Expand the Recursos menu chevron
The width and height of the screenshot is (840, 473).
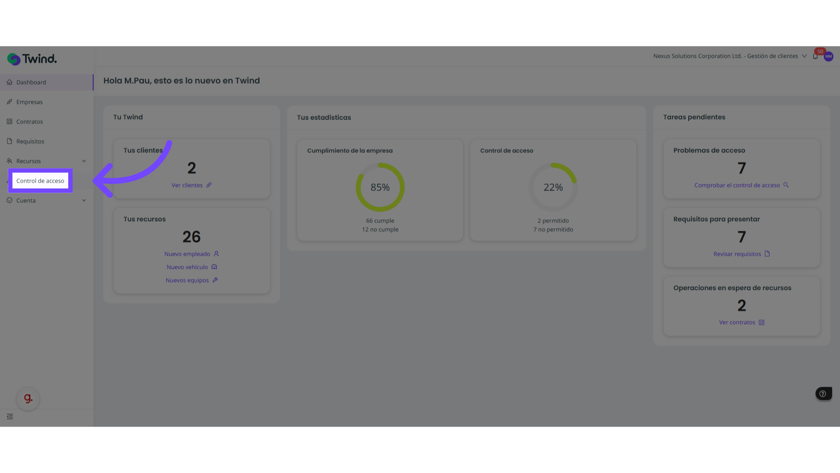pyautogui.click(x=84, y=161)
